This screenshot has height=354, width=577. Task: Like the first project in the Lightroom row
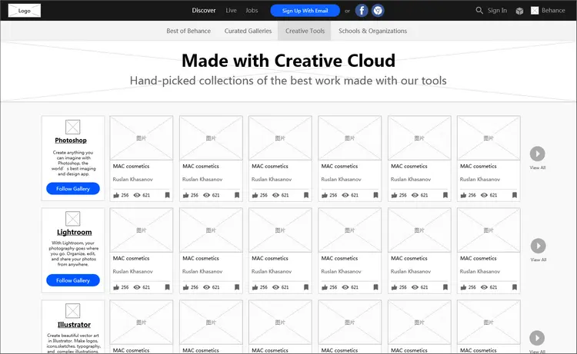point(116,287)
